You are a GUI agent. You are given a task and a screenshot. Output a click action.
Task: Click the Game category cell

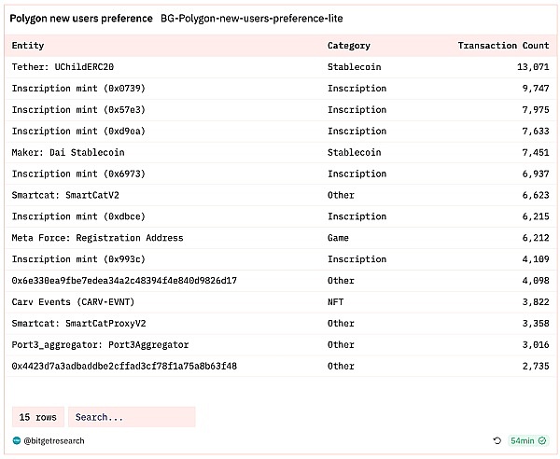[339, 238]
